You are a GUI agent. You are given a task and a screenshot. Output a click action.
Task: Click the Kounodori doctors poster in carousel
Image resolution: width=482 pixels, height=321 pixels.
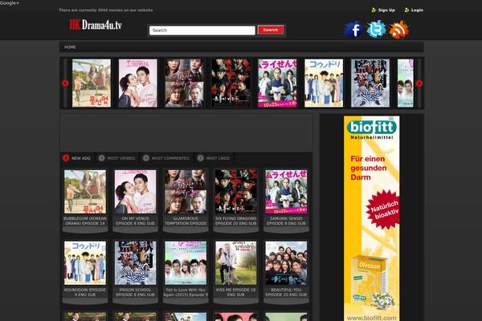(x=324, y=83)
